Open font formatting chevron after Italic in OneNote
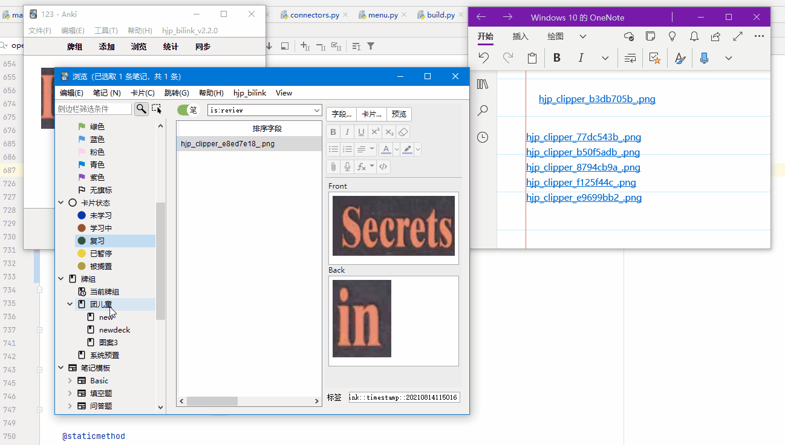The height and width of the screenshot is (445, 785). click(605, 58)
